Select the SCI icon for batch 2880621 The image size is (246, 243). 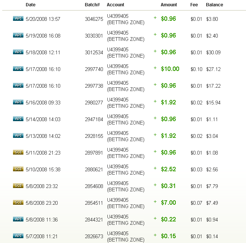(x=18, y=169)
